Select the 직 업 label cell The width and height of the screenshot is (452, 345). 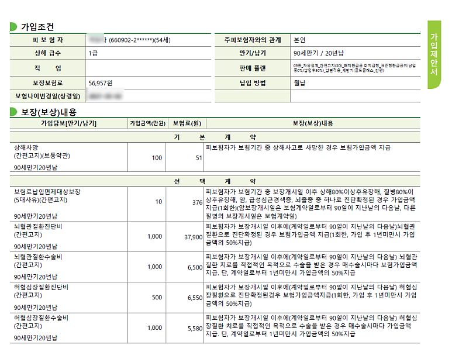pos(48,68)
